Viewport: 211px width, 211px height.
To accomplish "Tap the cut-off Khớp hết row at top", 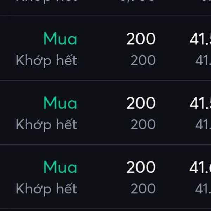I will [46, 1].
